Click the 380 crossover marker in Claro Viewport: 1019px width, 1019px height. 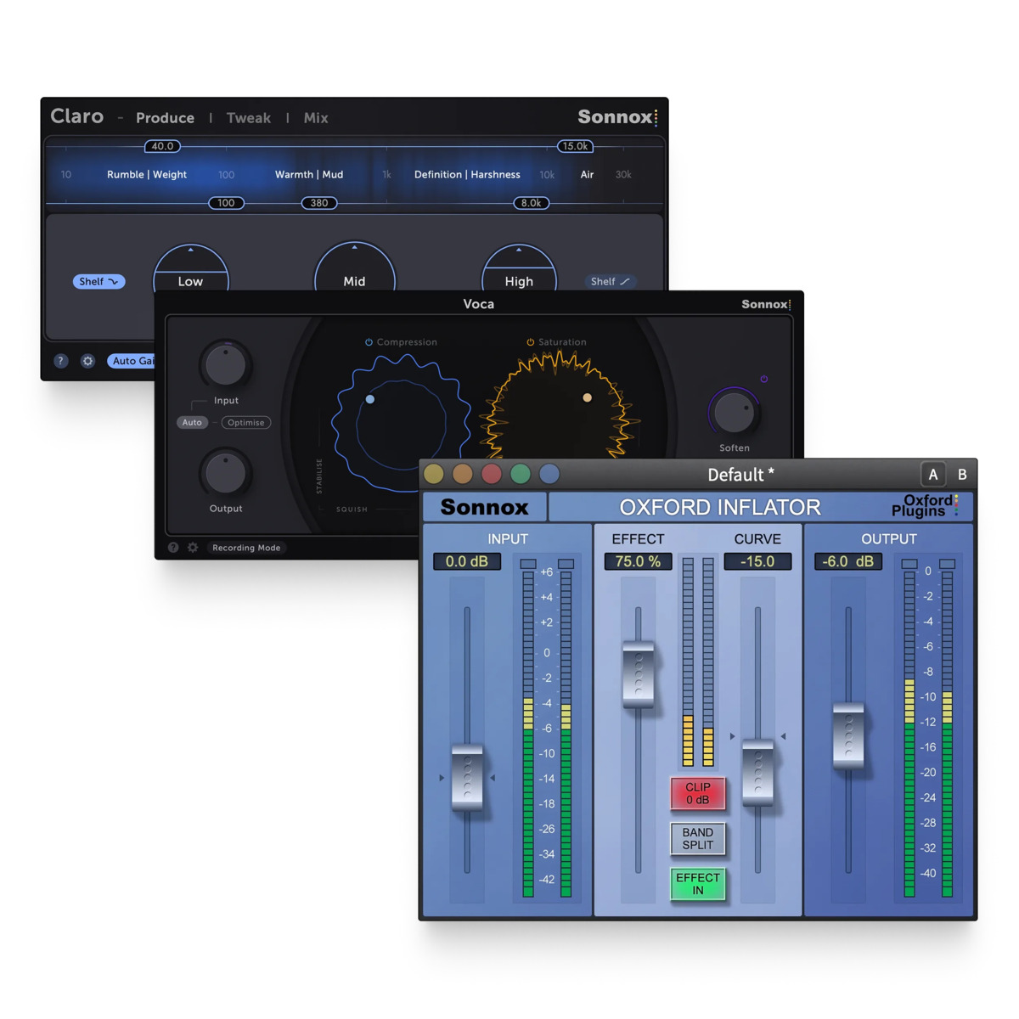pyautogui.click(x=319, y=203)
